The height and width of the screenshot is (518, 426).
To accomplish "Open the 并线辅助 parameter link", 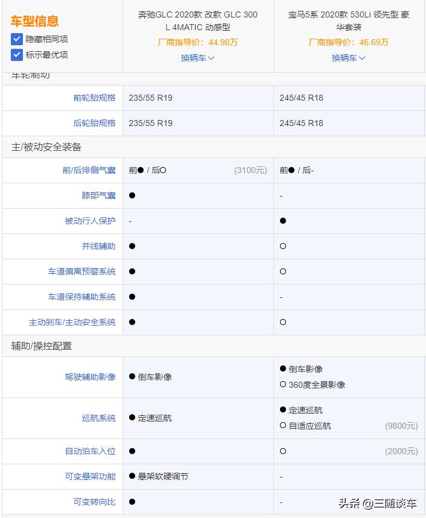I will (x=99, y=246).
